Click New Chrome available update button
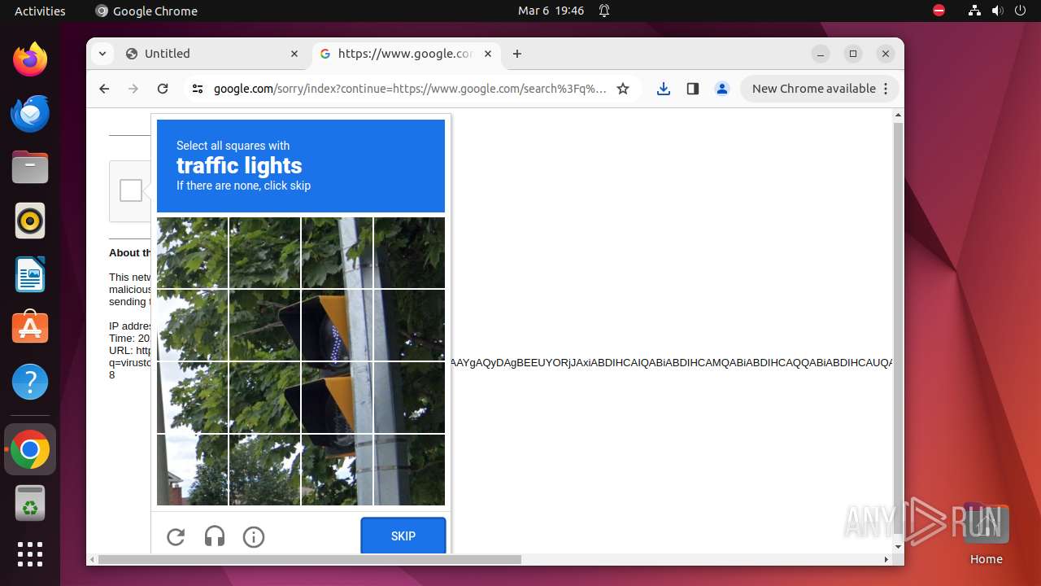The image size is (1041, 586). [819, 89]
